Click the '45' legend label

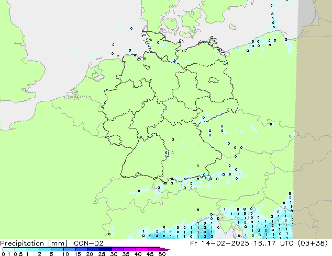(x=150, y=254)
